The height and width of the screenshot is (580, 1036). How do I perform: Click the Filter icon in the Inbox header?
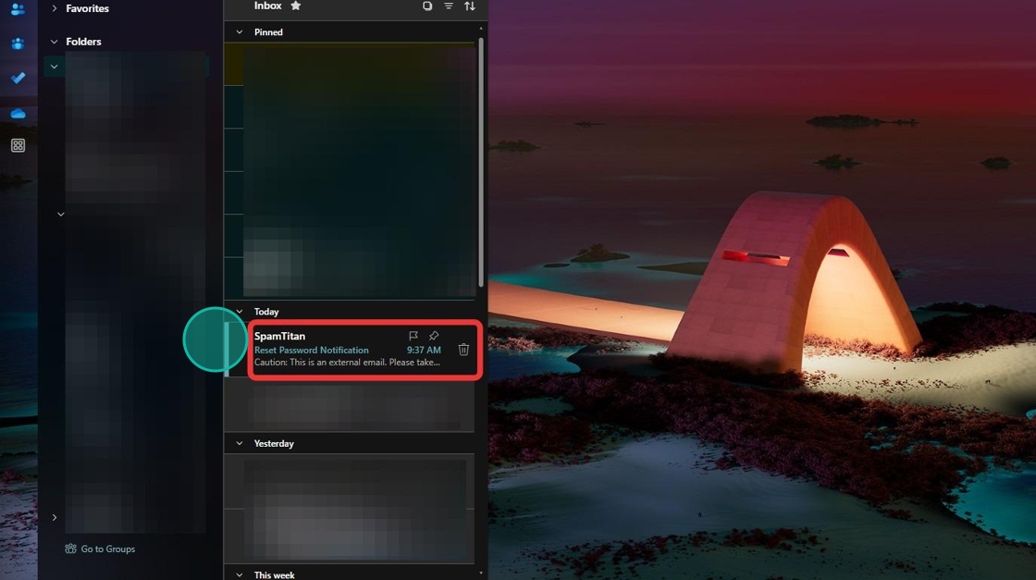[x=449, y=6]
